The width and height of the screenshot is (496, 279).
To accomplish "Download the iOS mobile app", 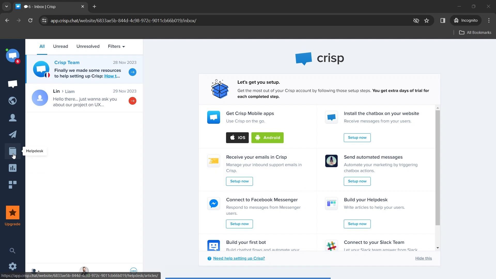I will click(x=237, y=138).
